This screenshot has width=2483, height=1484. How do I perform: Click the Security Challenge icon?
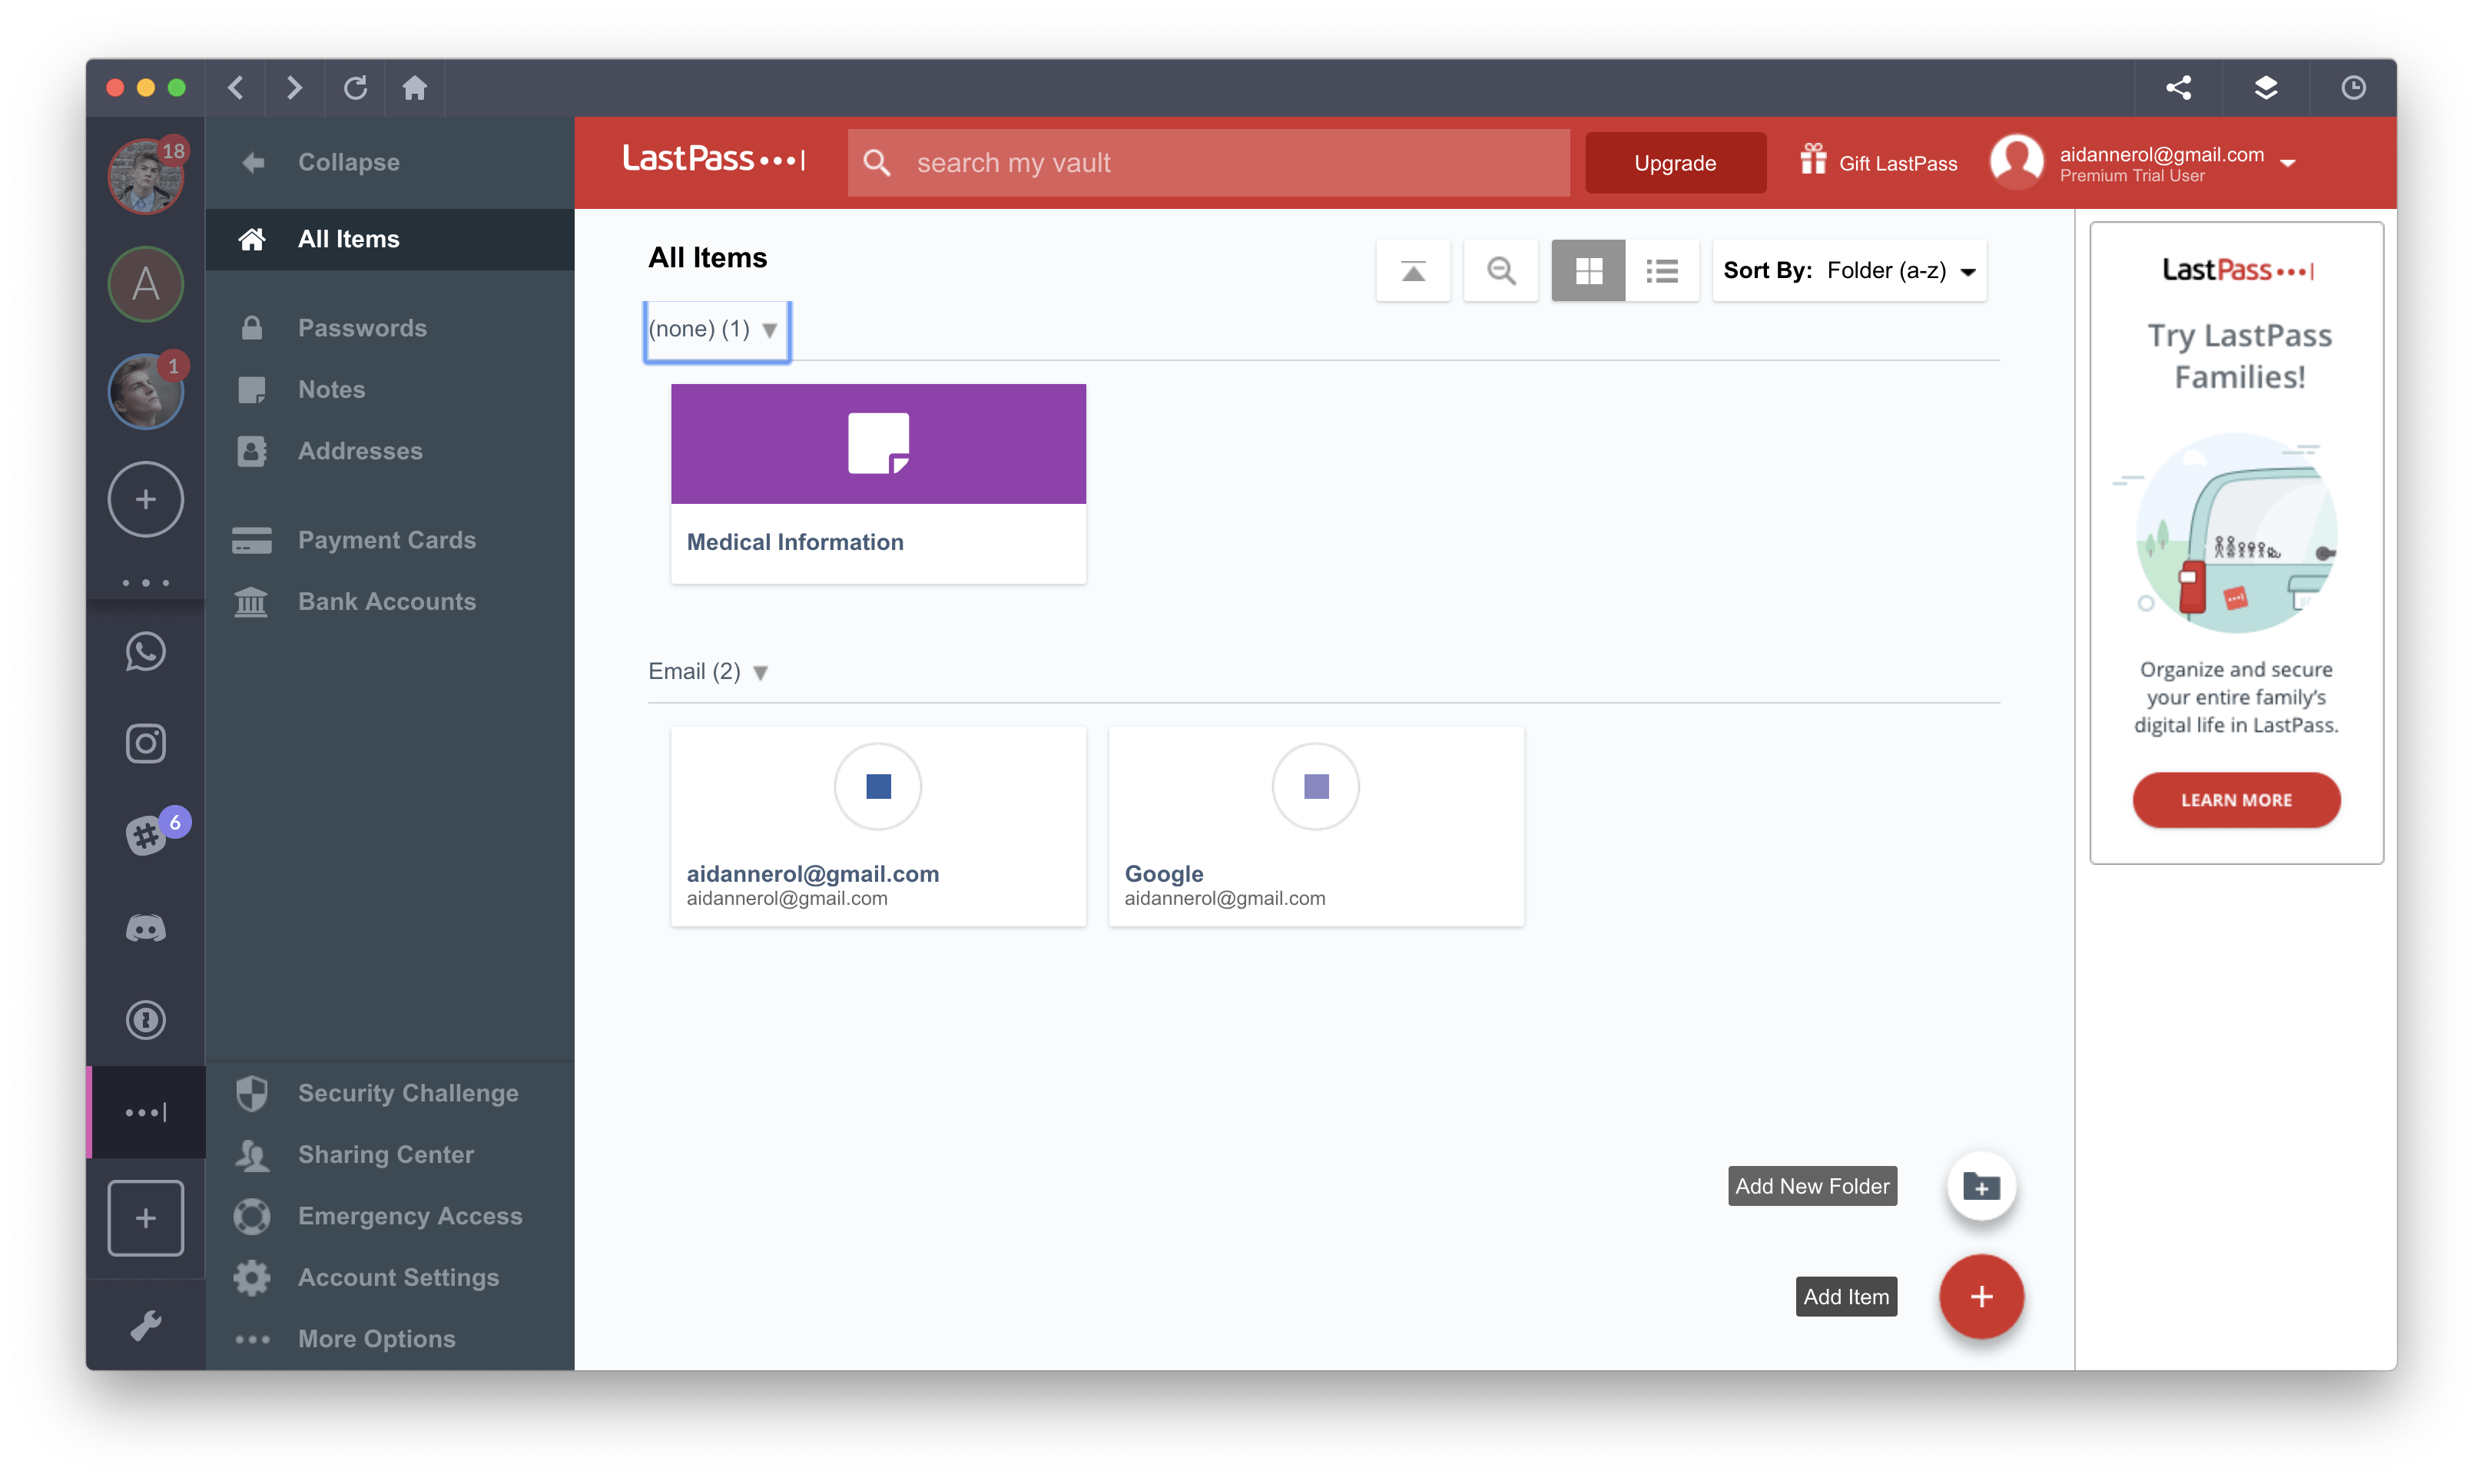(253, 1091)
